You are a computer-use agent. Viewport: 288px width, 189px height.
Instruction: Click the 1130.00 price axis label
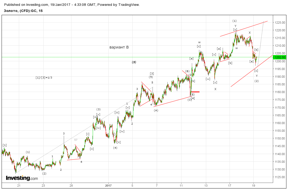click(280, 169)
